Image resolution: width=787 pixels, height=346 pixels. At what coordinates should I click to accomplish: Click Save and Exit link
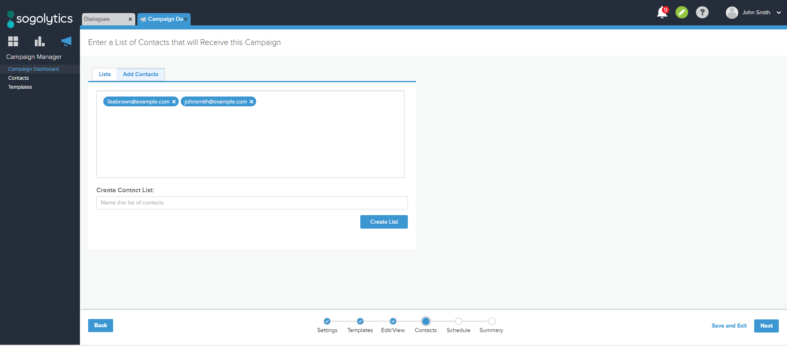729,326
